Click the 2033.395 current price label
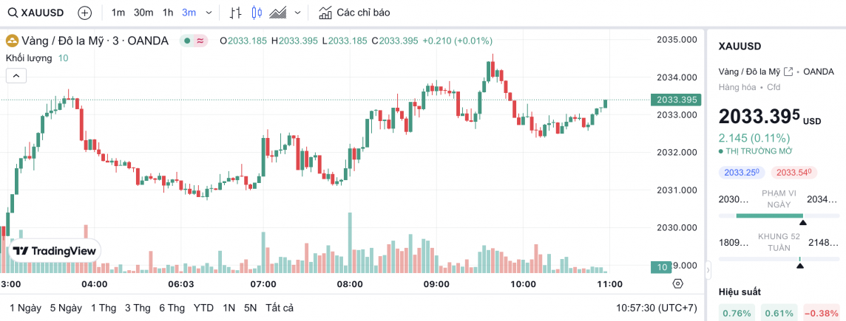 click(676, 100)
